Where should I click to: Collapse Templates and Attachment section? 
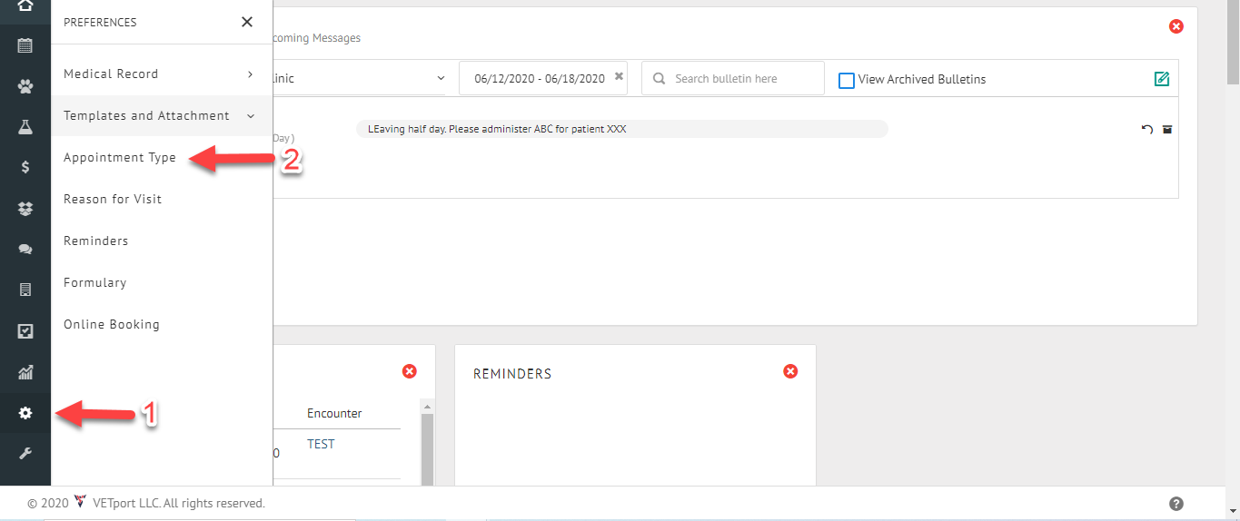coord(162,116)
